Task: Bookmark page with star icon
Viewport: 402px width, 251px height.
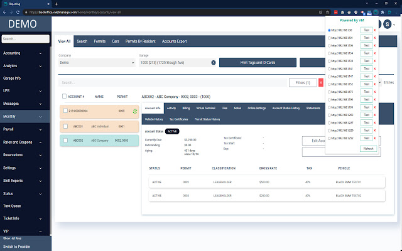Action: pos(327,12)
